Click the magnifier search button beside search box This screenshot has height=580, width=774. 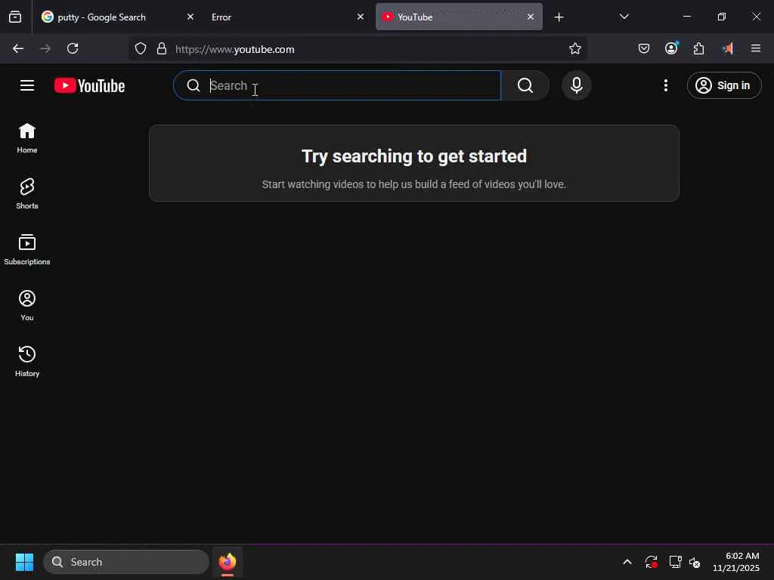[525, 85]
